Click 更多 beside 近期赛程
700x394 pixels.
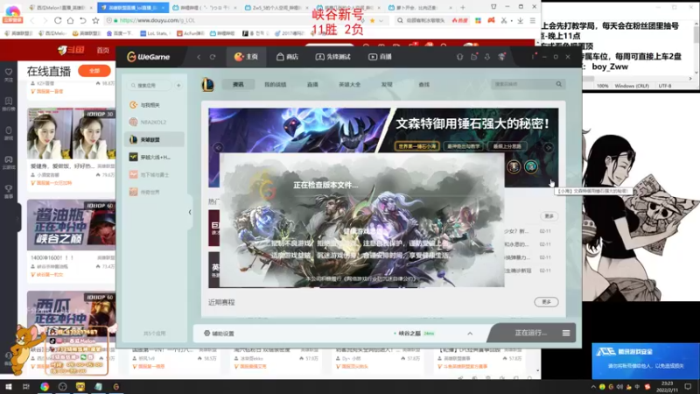(546, 302)
